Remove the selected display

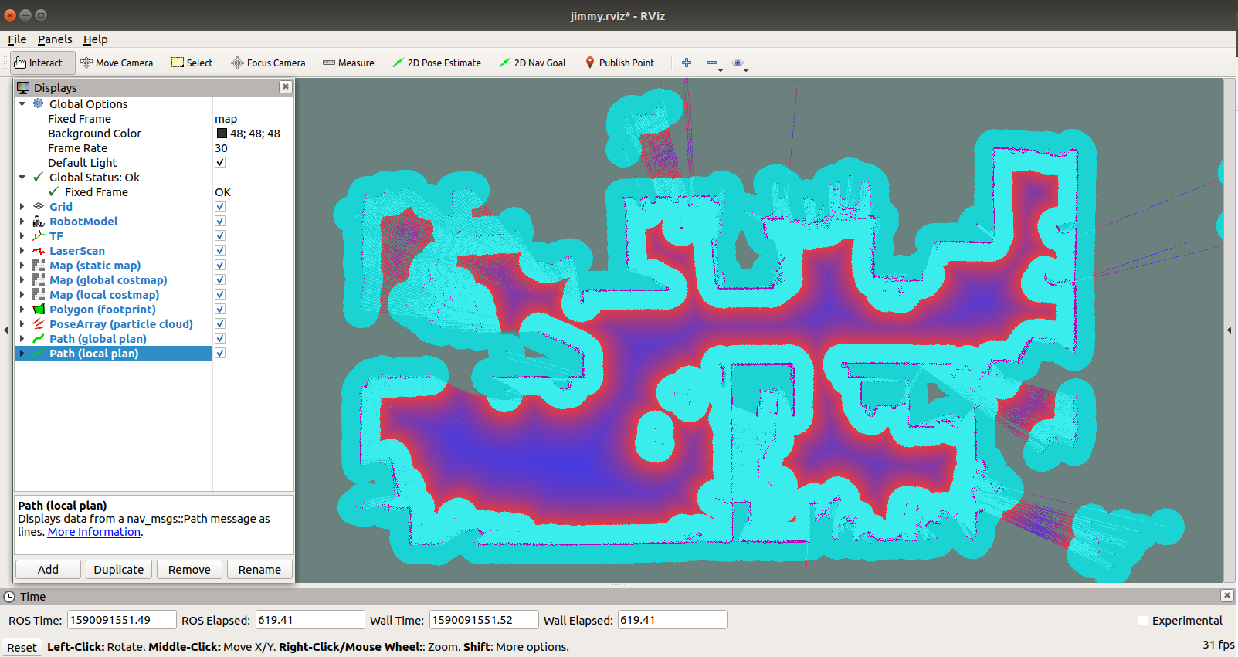[189, 569]
